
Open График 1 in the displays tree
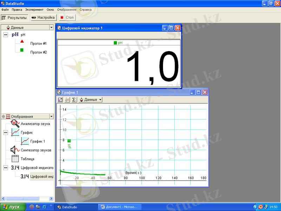click(x=38, y=141)
